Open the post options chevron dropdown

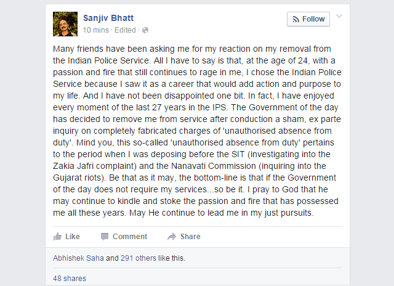339,17
